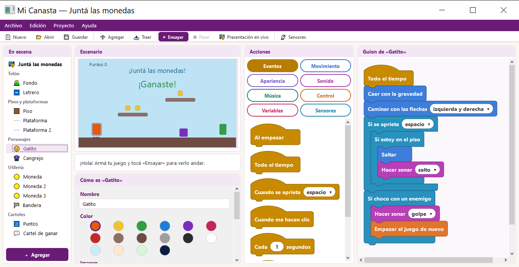Screen dimensions: 519x267
Task: Open the 'izquierda y derecha' dropdown
Action: (x=461, y=109)
